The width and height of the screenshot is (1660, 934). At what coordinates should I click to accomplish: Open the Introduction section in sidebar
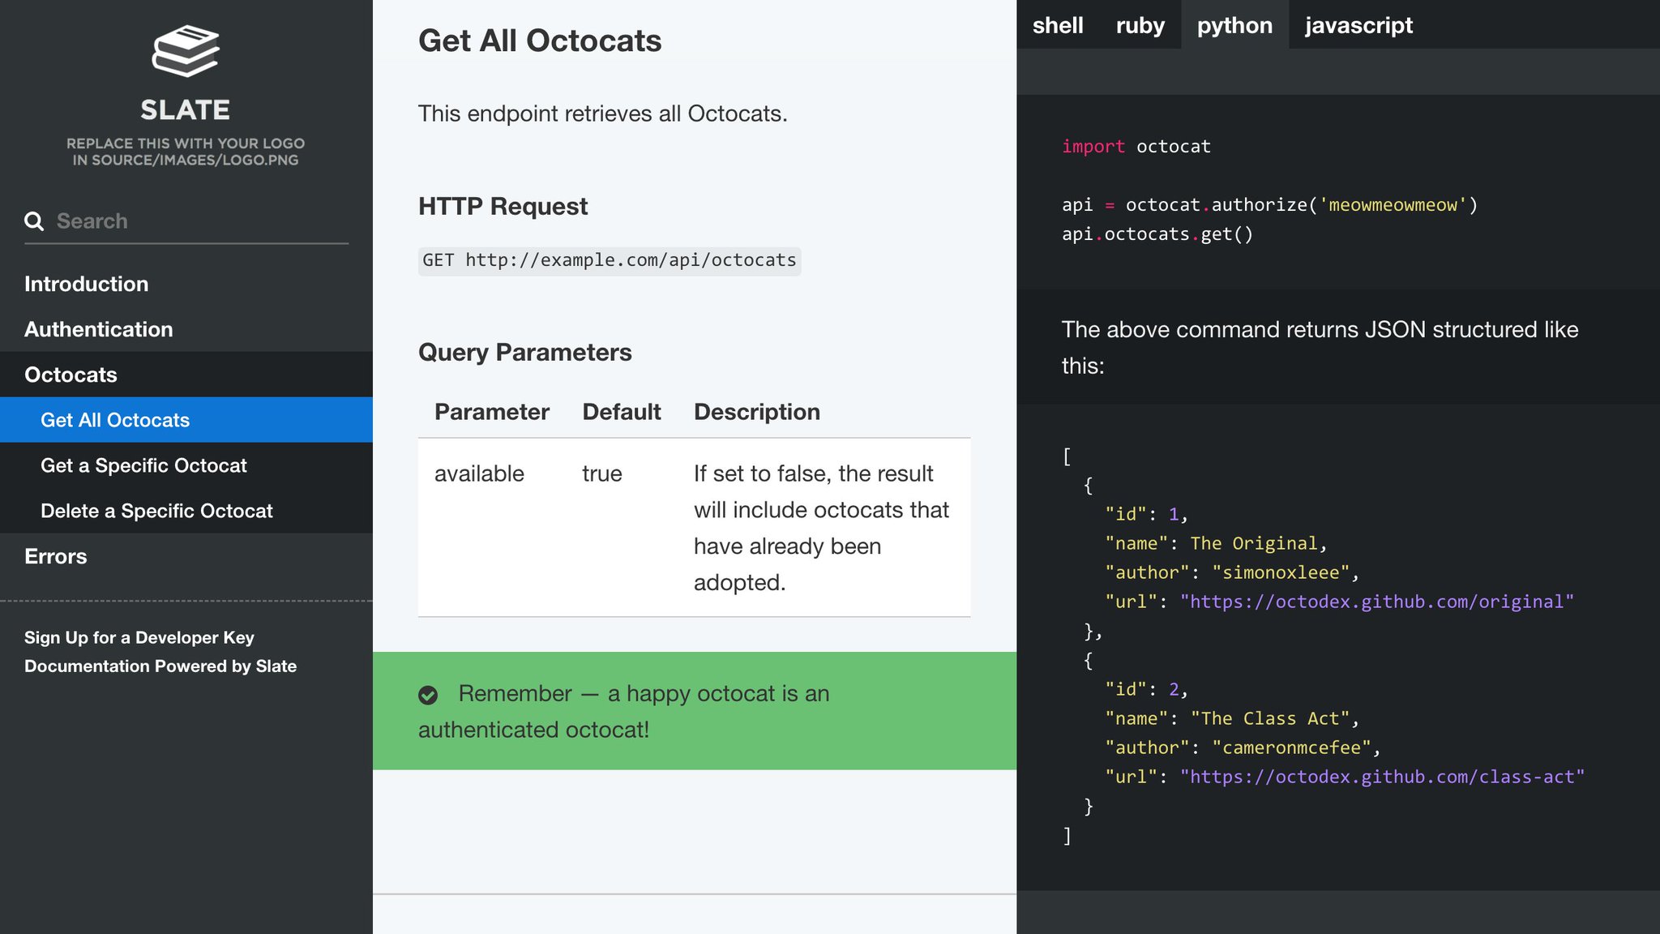point(87,284)
